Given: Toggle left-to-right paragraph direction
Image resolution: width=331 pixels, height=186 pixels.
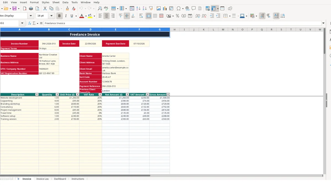Looking at the screenshot, I should pyautogui.click(x=262, y=16).
